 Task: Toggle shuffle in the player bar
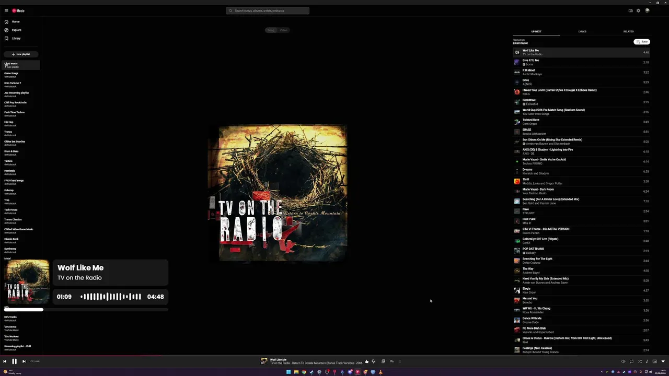[x=640, y=361]
